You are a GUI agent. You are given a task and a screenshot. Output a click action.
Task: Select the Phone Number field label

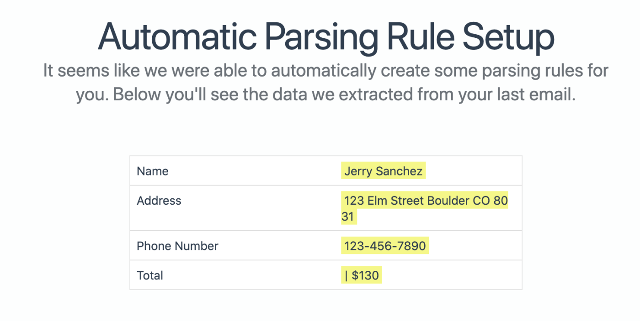coord(177,246)
